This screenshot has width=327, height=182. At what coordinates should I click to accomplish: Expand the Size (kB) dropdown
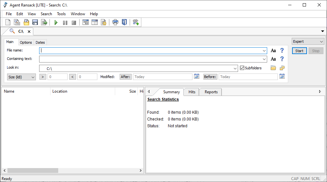[22, 77]
